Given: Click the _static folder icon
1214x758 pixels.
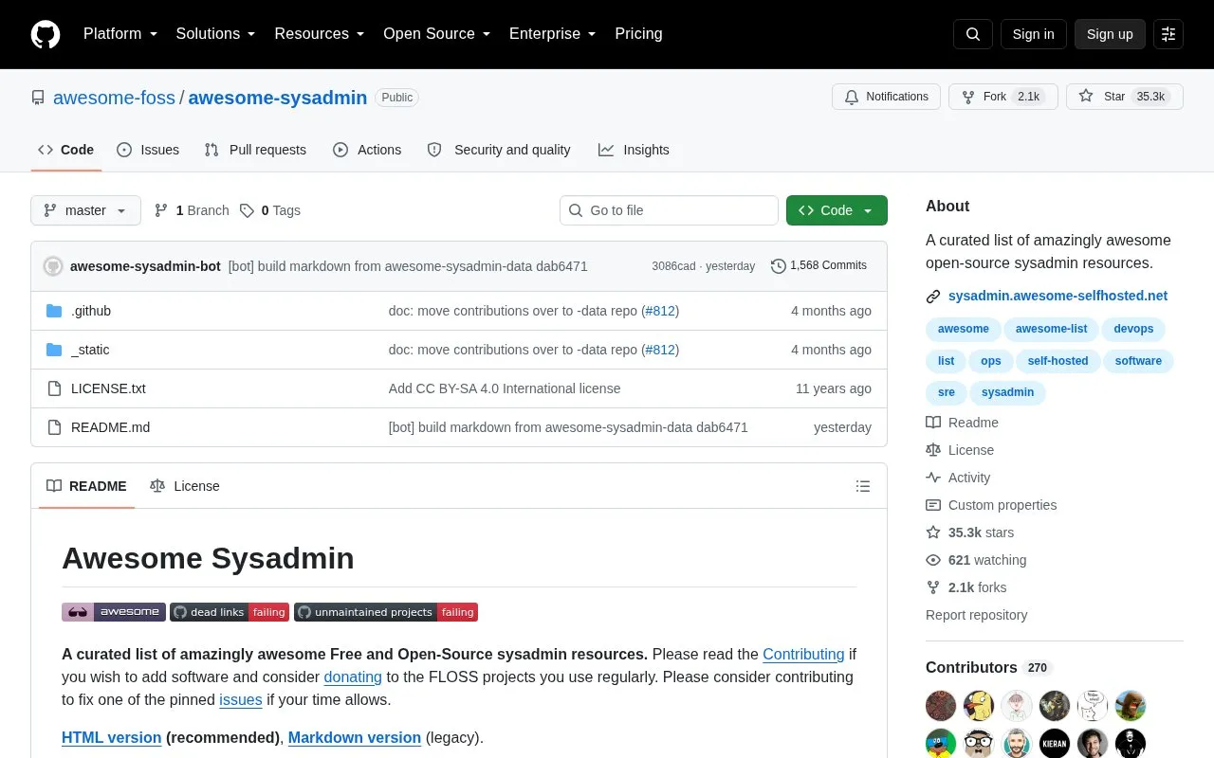Looking at the screenshot, I should click(x=54, y=350).
